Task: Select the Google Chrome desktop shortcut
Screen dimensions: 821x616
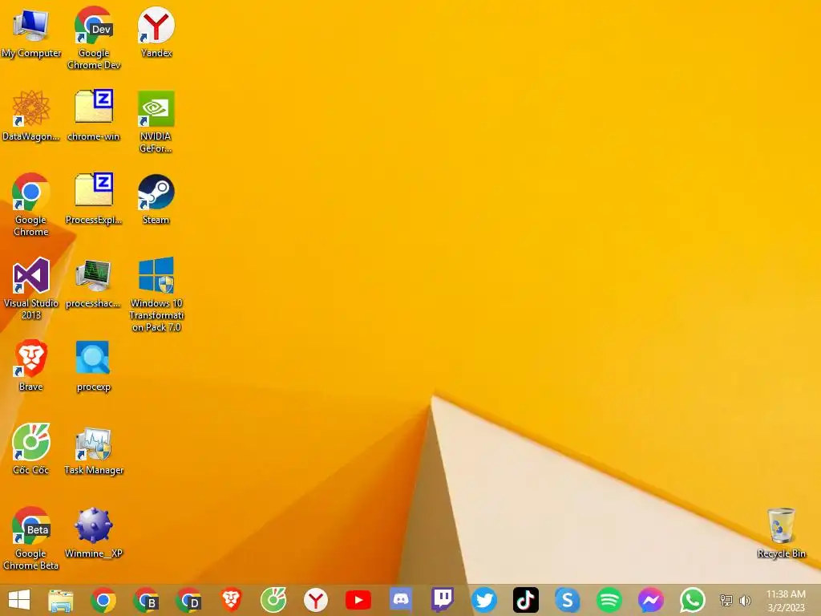Action: tap(31, 205)
